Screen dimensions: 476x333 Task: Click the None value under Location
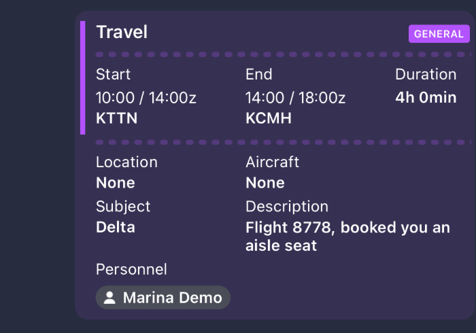pos(116,183)
